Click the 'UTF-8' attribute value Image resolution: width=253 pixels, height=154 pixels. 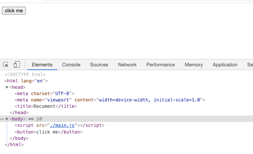pyautogui.click(x=62, y=93)
